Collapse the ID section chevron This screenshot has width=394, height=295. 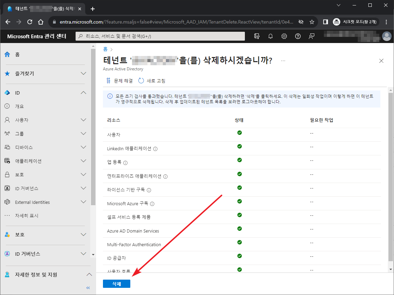pyautogui.click(x=83, y=93)
